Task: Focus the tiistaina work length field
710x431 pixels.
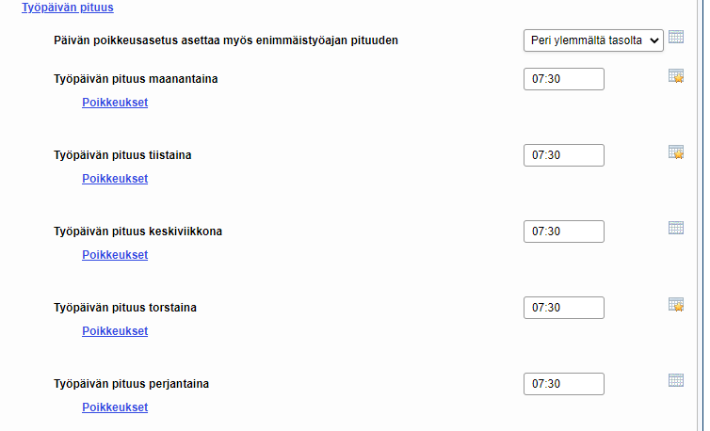Action: pos(564,155)
